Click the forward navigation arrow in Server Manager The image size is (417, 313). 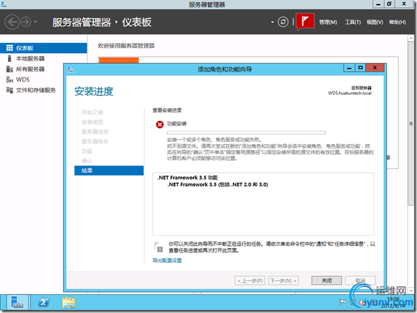(26, 22)
